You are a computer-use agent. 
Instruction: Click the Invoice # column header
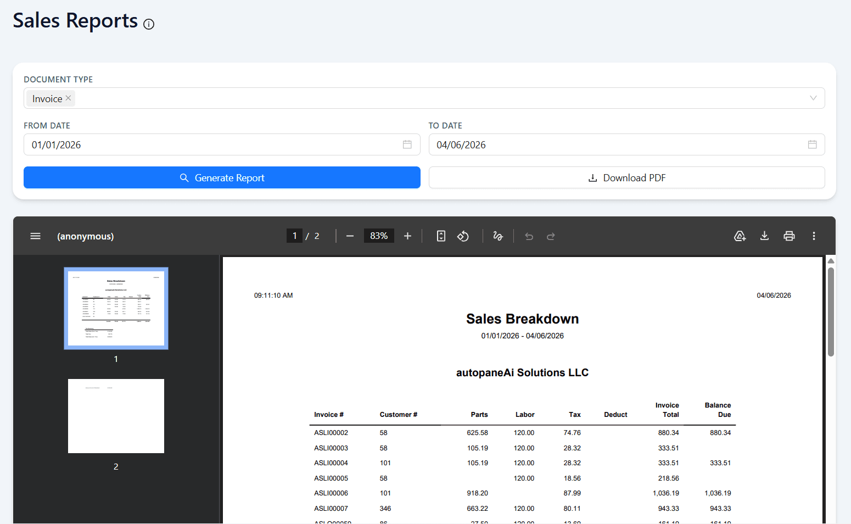329,415
